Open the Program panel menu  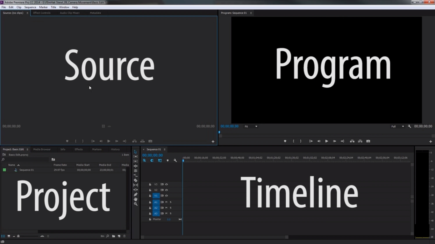(251, 13)
